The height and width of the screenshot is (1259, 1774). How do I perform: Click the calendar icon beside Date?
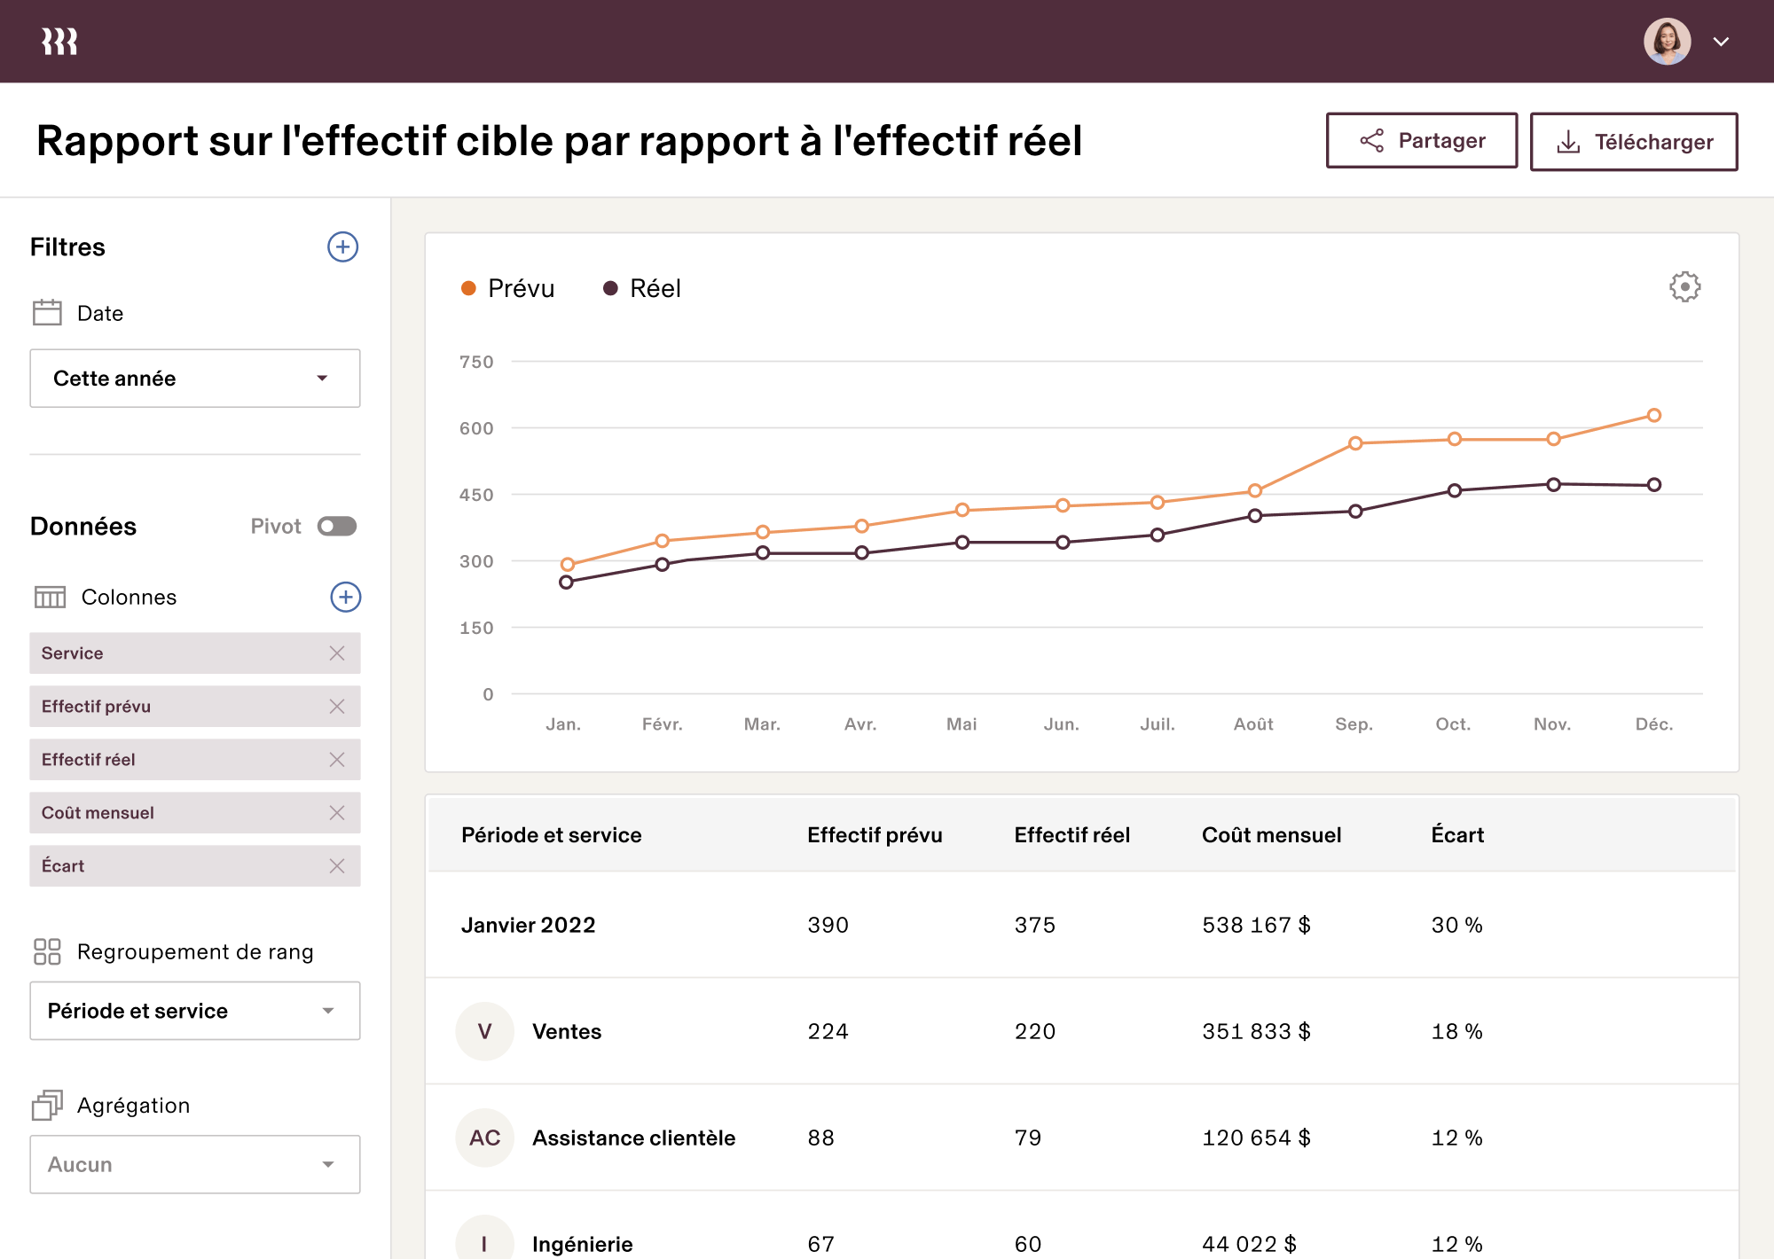46,312
